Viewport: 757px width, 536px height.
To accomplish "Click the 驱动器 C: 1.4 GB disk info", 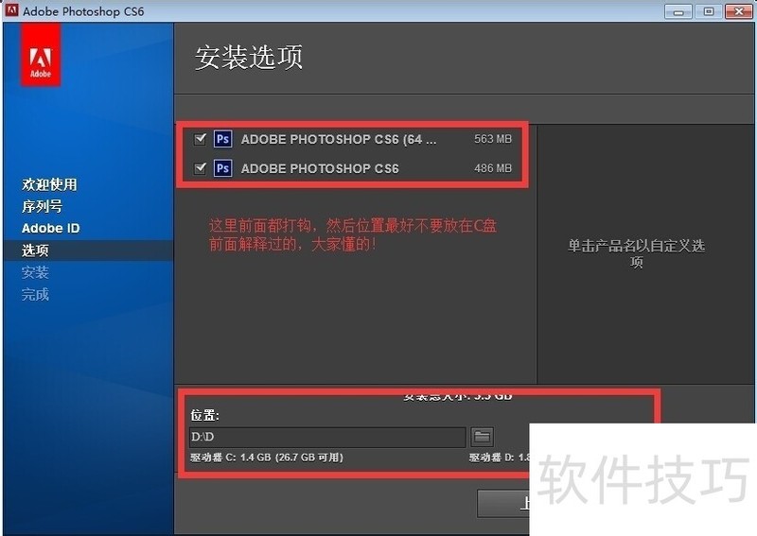I will [267, 458].
